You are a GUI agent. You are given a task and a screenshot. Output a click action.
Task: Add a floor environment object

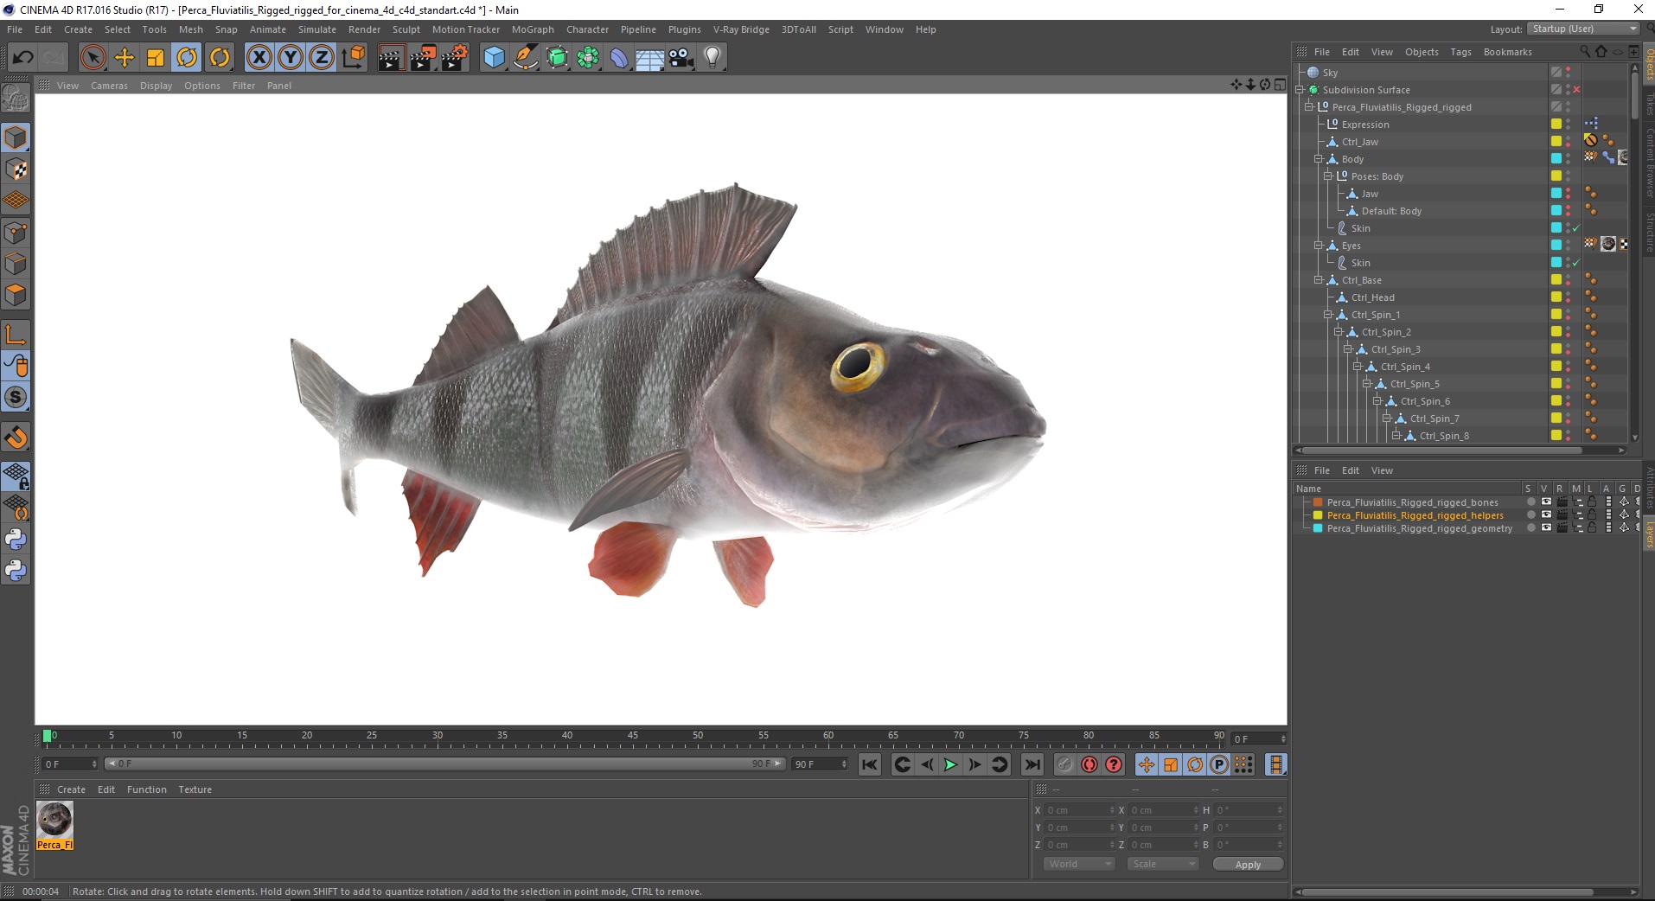click(650, 58)
